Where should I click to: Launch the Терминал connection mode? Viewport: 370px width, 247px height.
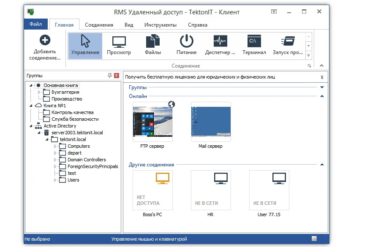(x=254, y=46)
